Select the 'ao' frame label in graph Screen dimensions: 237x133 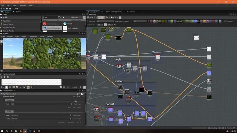point(154,51)
